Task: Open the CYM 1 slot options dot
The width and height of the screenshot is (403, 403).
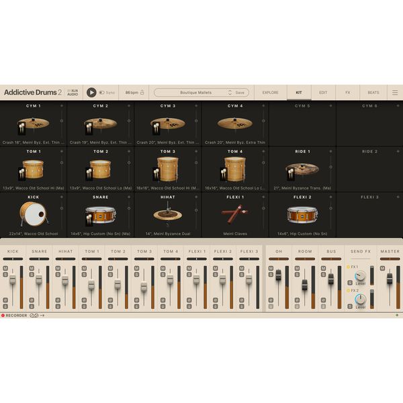Action: pos(62,105)
